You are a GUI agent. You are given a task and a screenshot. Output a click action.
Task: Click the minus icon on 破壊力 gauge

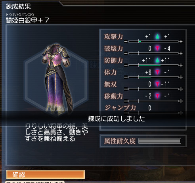[x=126, y=54]
